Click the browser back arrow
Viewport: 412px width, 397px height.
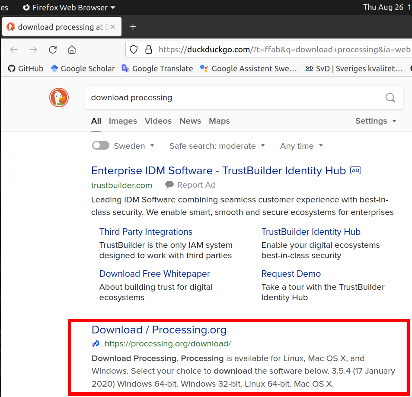(14, 49)
